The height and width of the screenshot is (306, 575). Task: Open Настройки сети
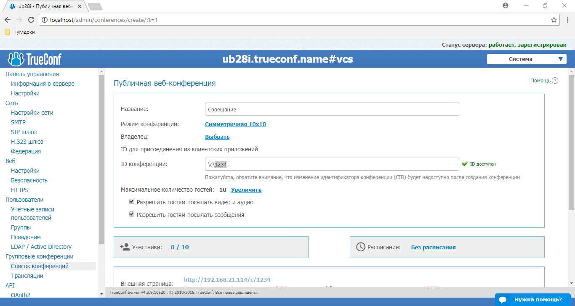coord(32,113)
